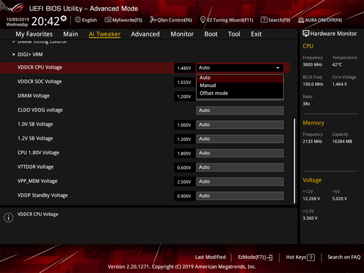Choose Auto in the voltage dropdown list
The image size is (364, 273).
pyautogui.click(x=240, y=78)
